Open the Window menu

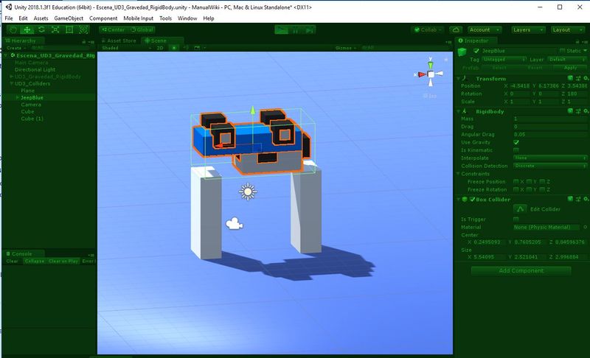187,18
